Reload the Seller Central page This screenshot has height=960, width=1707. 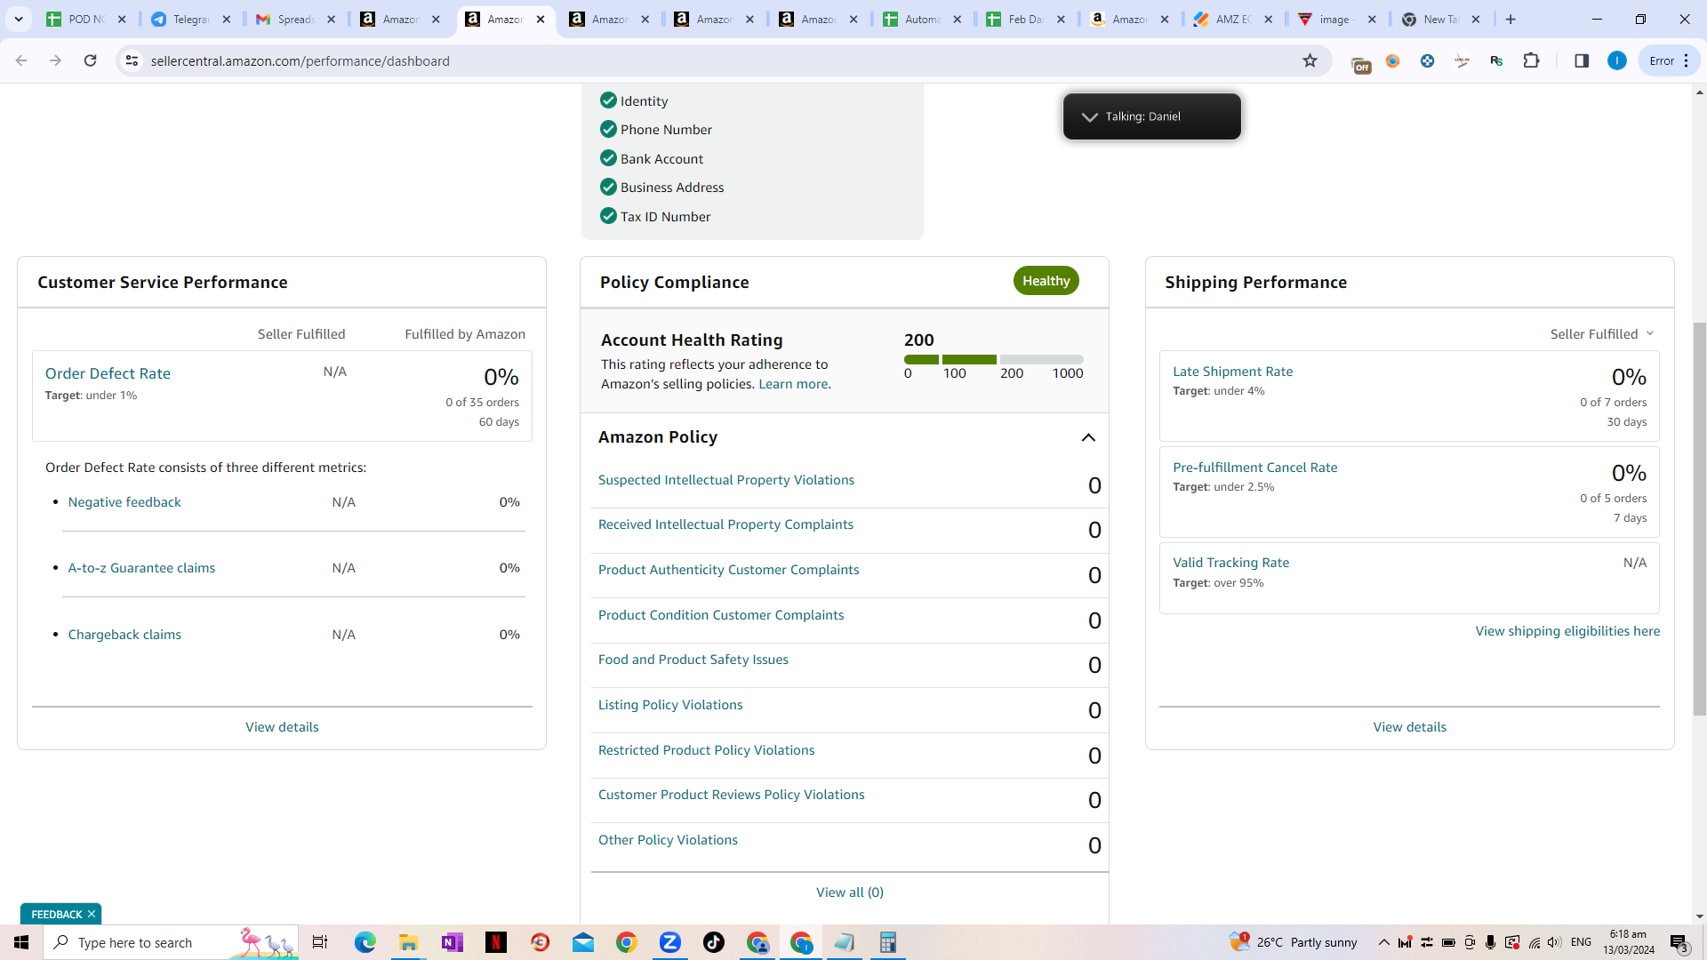pos(90,60)
